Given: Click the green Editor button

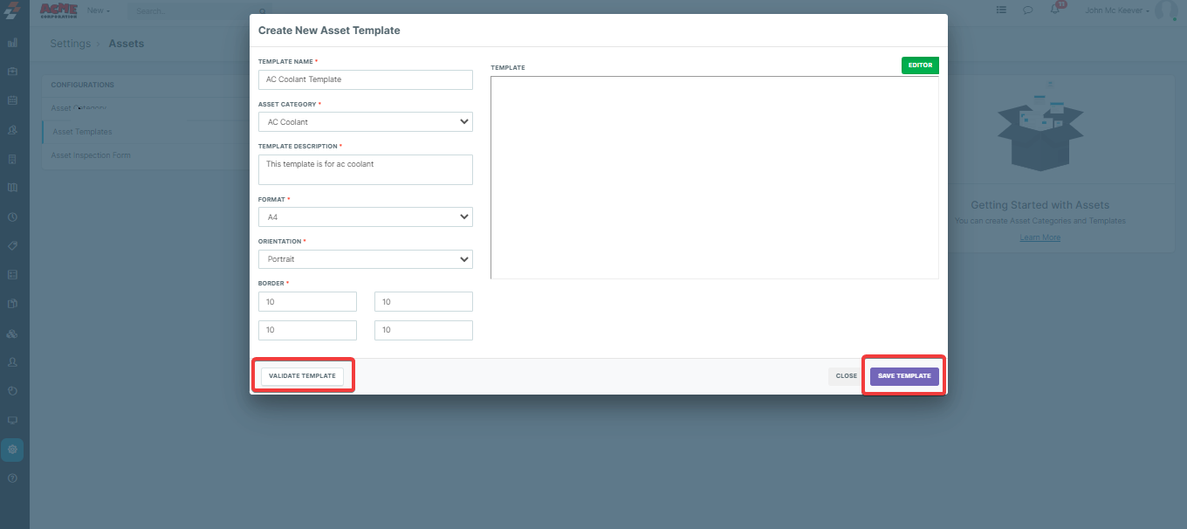Looking at the screenshot, I should pyautogui.click(x=920, y=65).
